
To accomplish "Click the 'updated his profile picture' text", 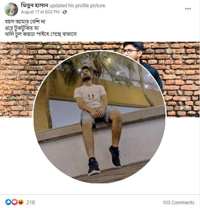I will [x=78, y=6].
